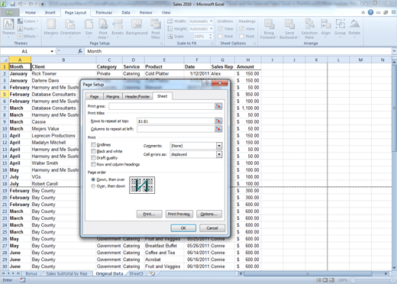The image size is (397, 284).
Task: Collapse Print area range selector button
Action: click(218, 106)
